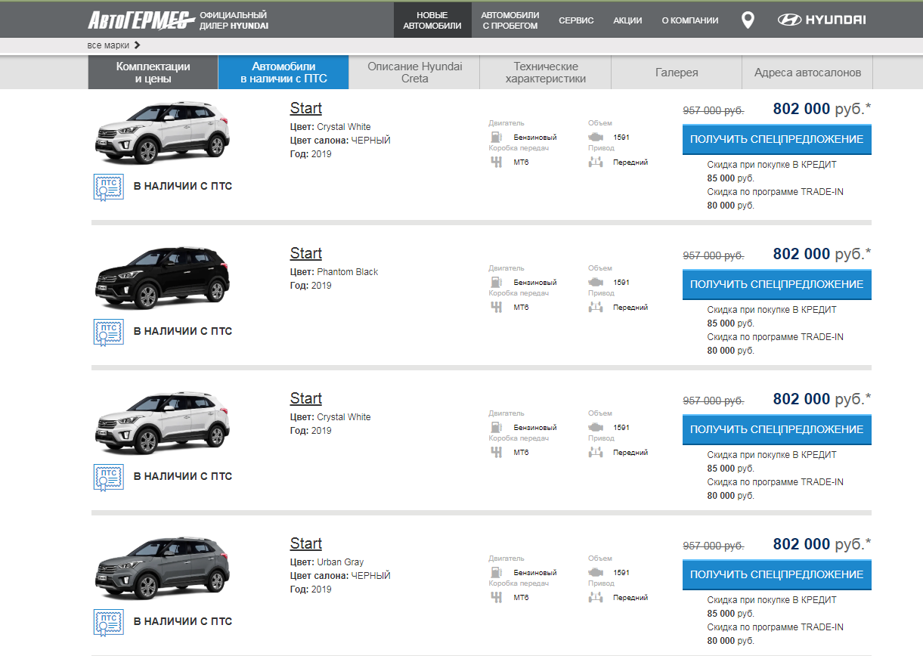The height and width of the screenshot is (656, 923).
Task: Click Получить спецпредложение for Urban Gray car
Action: (x=777, y=574)
